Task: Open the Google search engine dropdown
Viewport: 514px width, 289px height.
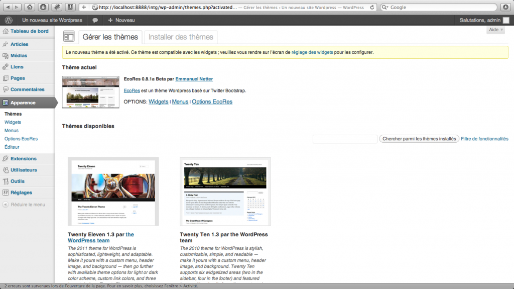Action: [385, 7]
